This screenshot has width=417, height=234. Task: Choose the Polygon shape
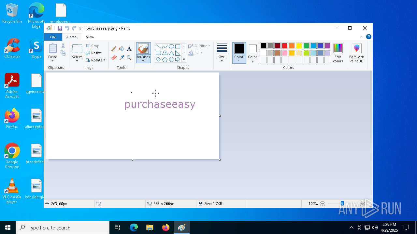click(x=165, y=53)
